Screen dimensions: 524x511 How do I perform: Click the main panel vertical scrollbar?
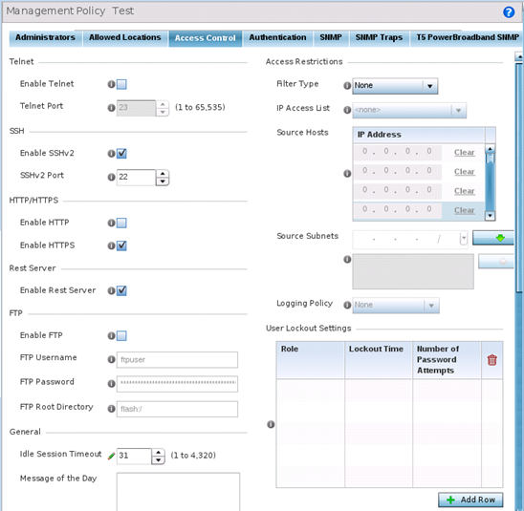click(519, 177)
